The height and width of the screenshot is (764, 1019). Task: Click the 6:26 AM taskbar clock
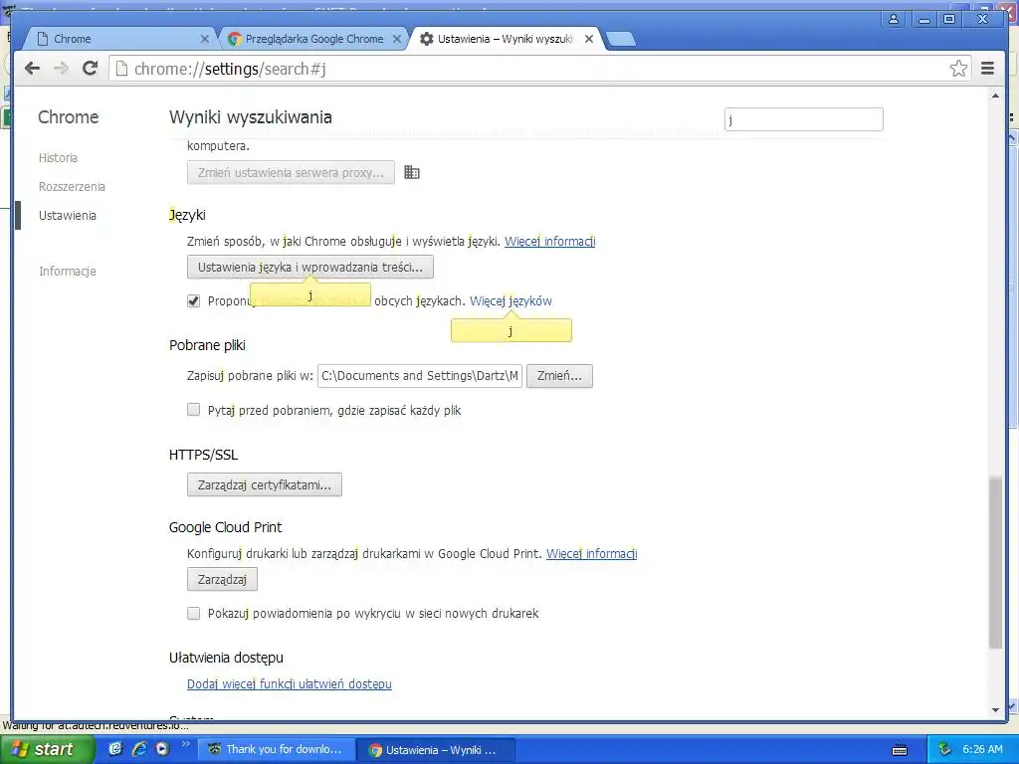pyautogui.click(x=982, y=749)
